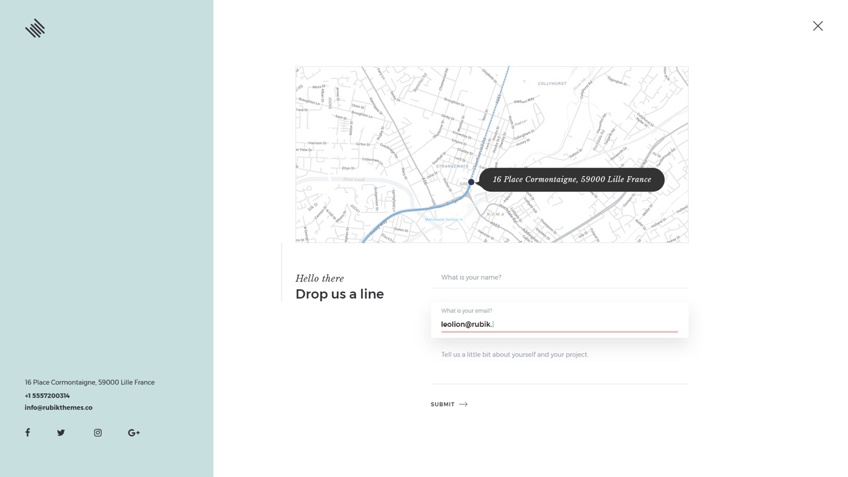Open the Twitter social icon
Image resolution: width=848 pixels, height=477 pixels.
pyautogui.click(x=61, y=433)
